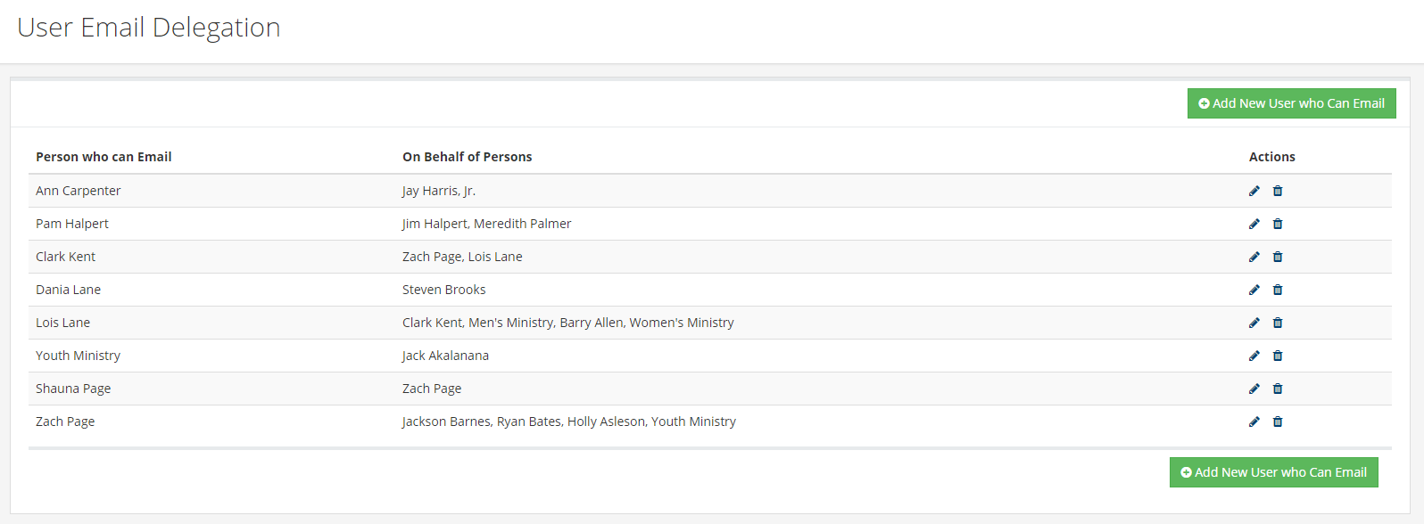Delete Shauna Page's entry trash icon
This screenshot has width=1424, height=524.
click(1278, 389)
